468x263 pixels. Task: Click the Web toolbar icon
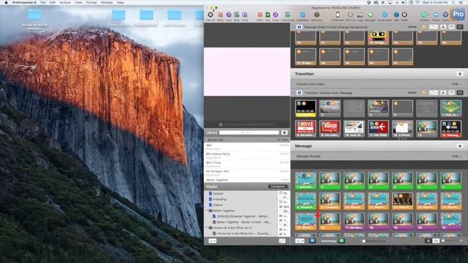[396, 15]
